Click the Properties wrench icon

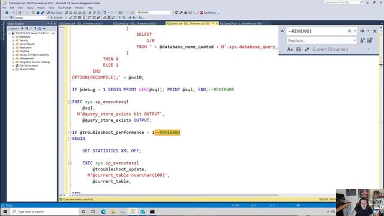(x=181, y=13)
